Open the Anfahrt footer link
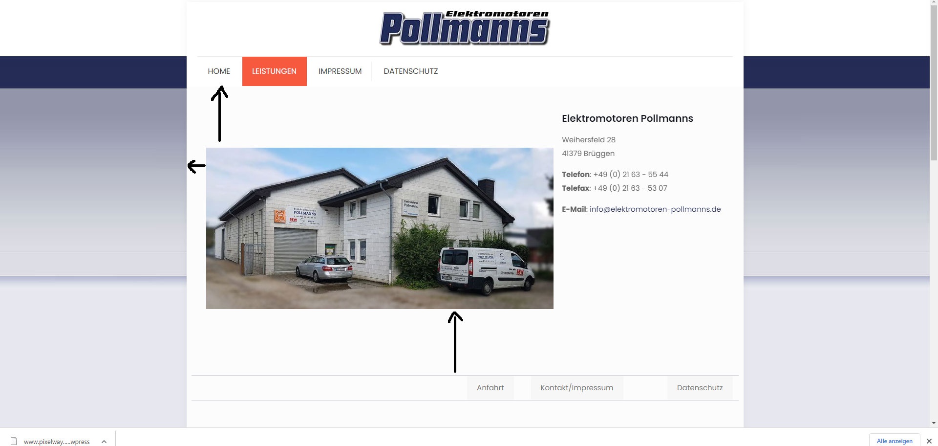 point(490,388)
